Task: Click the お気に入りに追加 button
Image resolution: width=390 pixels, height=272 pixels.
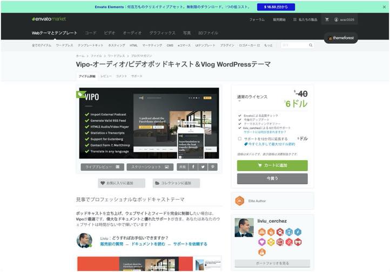Action: (122, 183)
